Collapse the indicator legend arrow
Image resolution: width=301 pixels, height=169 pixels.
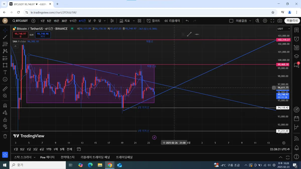click(15, 46)
